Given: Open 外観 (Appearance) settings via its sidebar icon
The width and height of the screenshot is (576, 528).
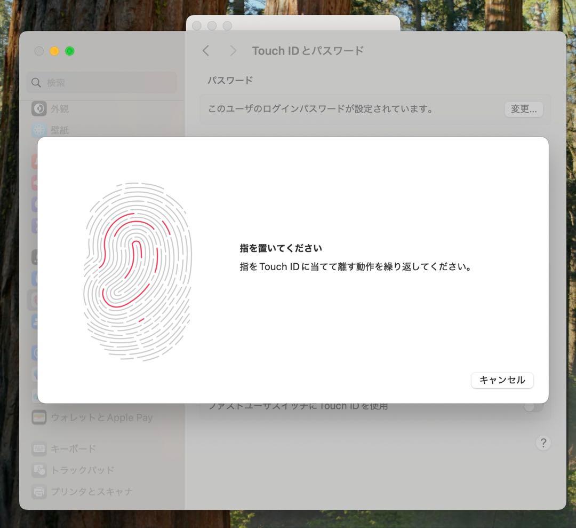Looking at the screenshot, I should (x=38, y=108).
